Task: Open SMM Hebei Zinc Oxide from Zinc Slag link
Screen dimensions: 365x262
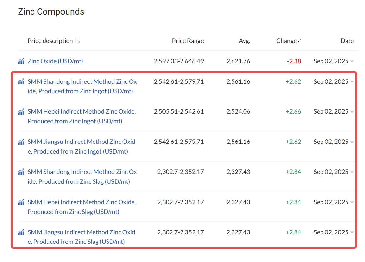Action: 82,207
